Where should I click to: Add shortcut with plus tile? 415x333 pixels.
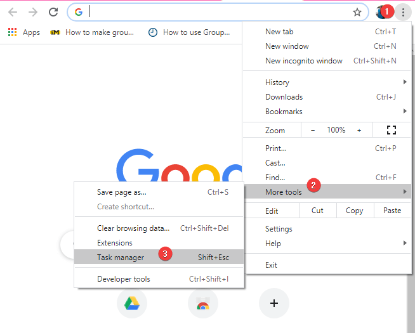click(x=274, y=303)
